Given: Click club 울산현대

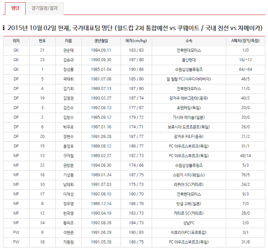Looking at the screenshot, I should [189, 60].
